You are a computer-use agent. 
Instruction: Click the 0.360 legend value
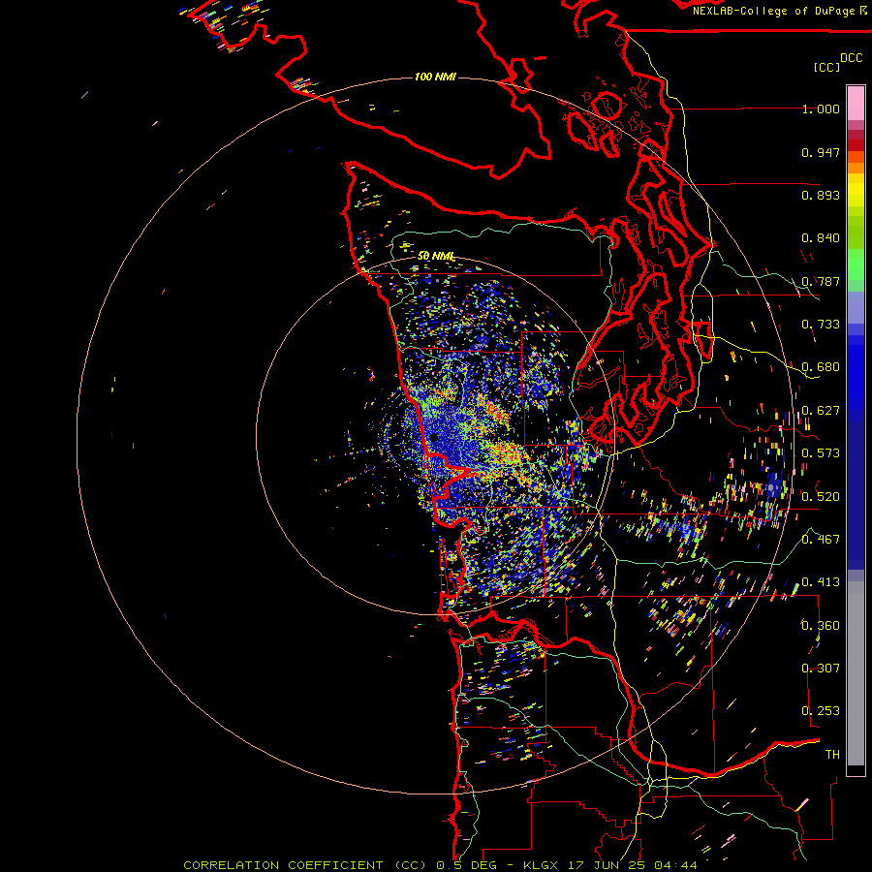[821, 626]
